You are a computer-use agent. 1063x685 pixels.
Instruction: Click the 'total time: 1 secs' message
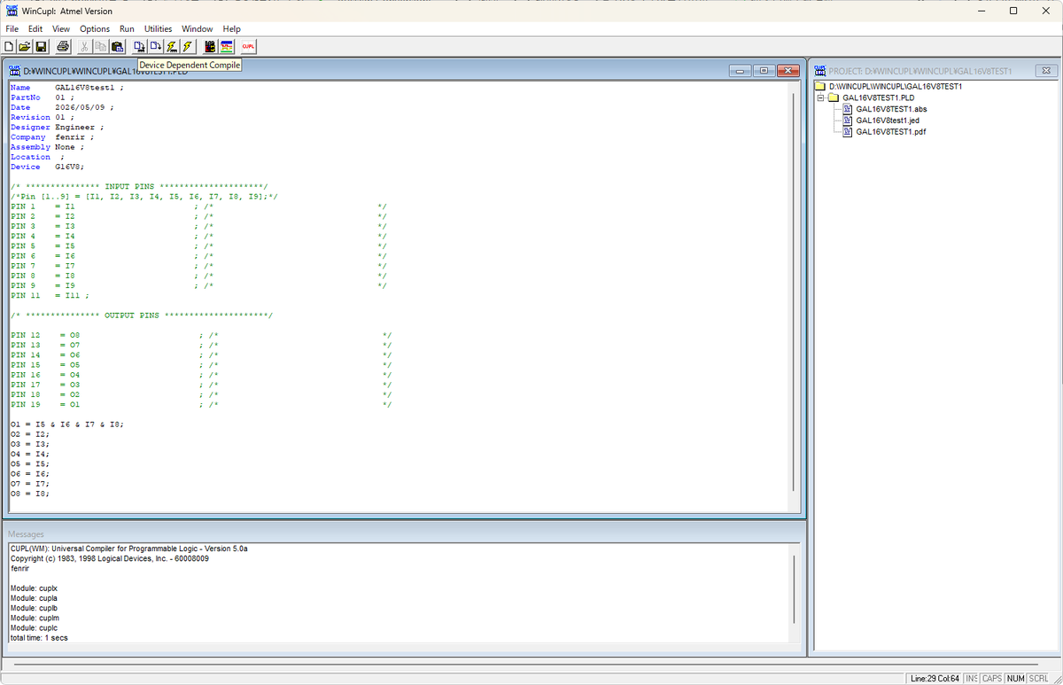point(39,637)
